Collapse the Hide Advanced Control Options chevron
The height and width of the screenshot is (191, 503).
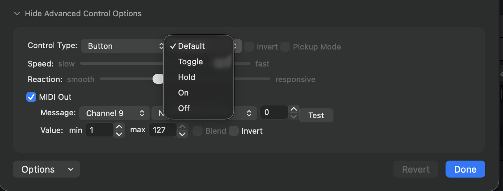tap(17, 14)
